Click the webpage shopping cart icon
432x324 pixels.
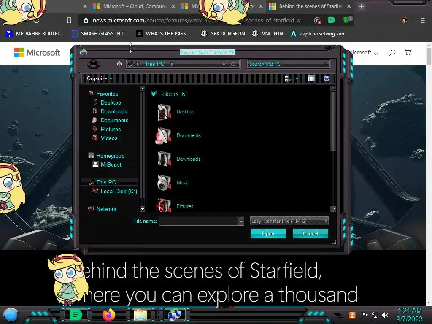408,52
